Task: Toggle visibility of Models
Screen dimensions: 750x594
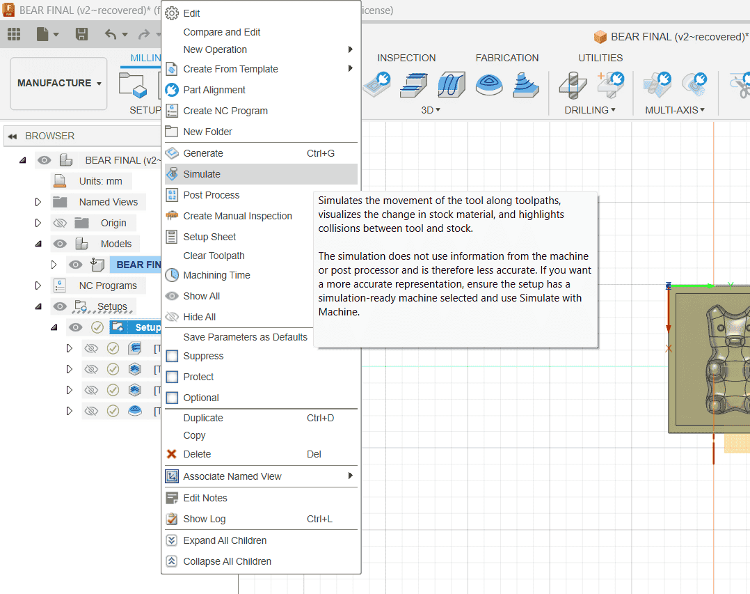Action: coord(60,244)
